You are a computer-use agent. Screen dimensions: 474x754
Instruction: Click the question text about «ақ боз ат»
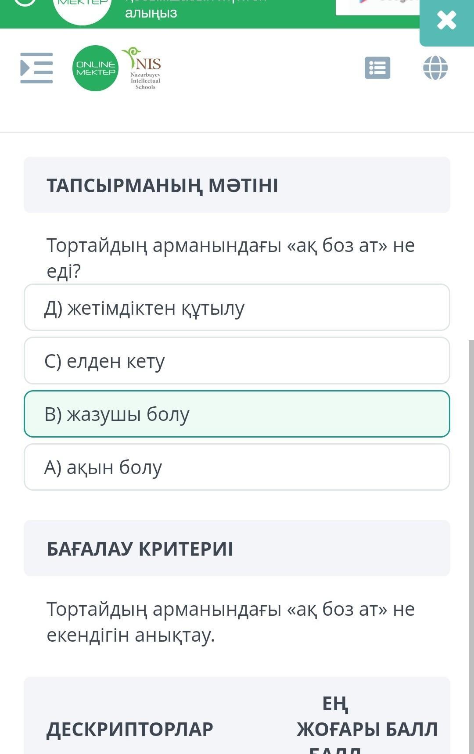click(230, 258)
